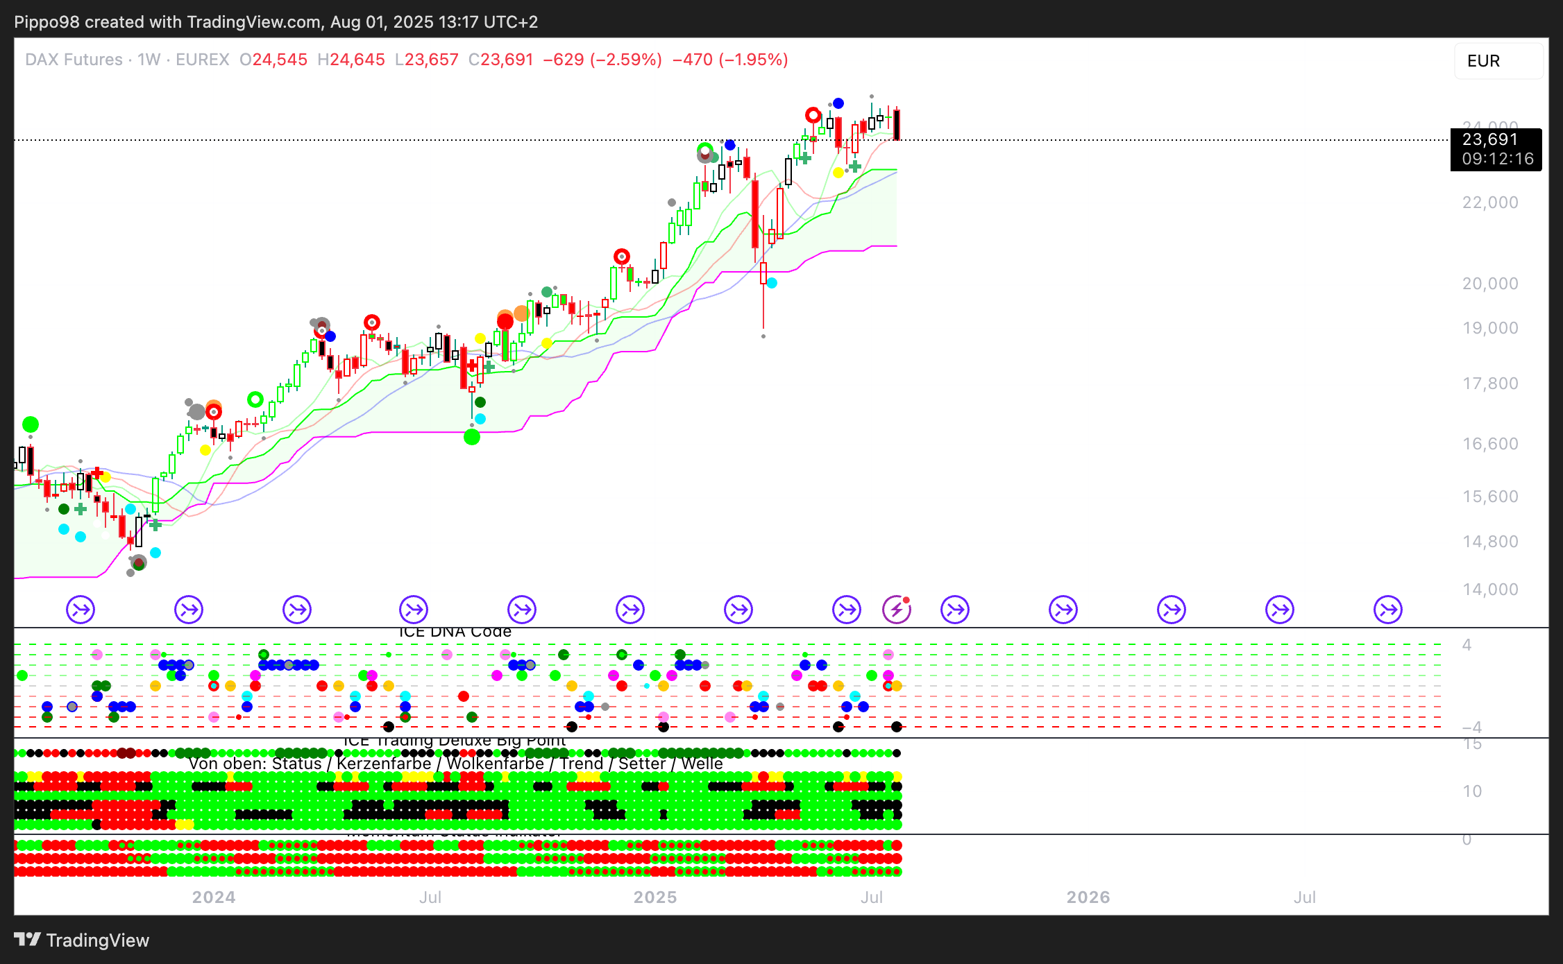Image resolution: width=1563 pixels, height=964 pixels.
Task: Click the rightmost purple contract rollover icon
Action: point(1387,610)
